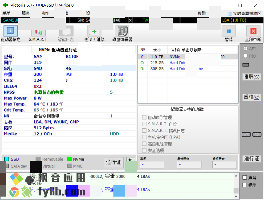Select device row 0 1.0 TB NVMe
This screenshot has width=264, height=200.
(x=188, y=57)
